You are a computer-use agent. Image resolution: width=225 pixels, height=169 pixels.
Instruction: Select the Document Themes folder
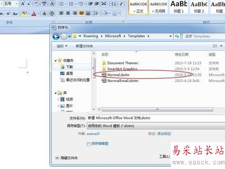[x=122, y=63]
